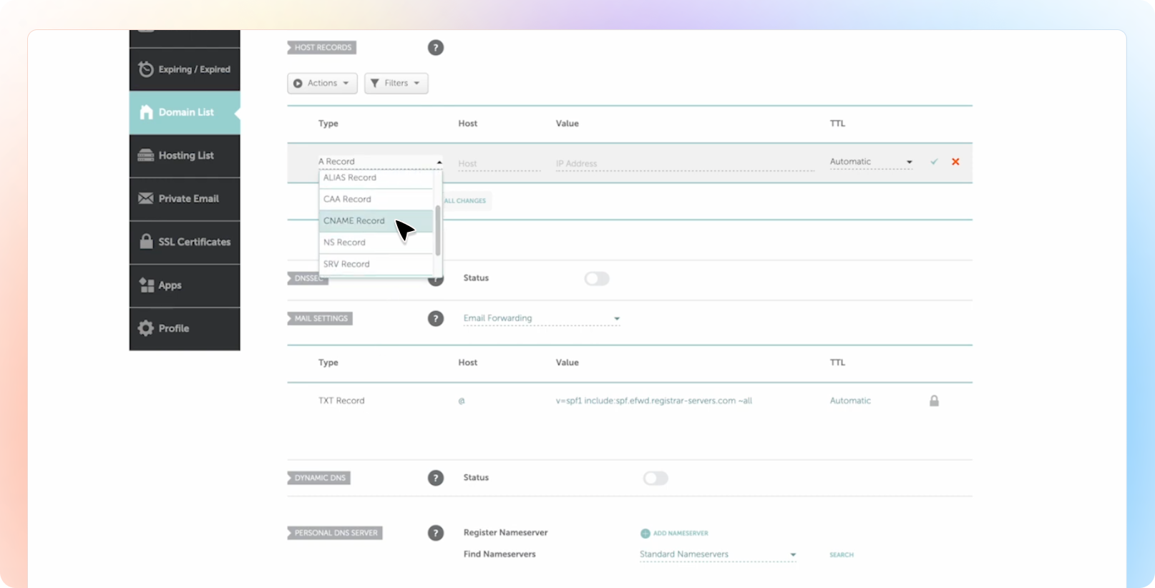Click the TXT Record type cell
Screen dimensions: 1155x588
point(341,401)
